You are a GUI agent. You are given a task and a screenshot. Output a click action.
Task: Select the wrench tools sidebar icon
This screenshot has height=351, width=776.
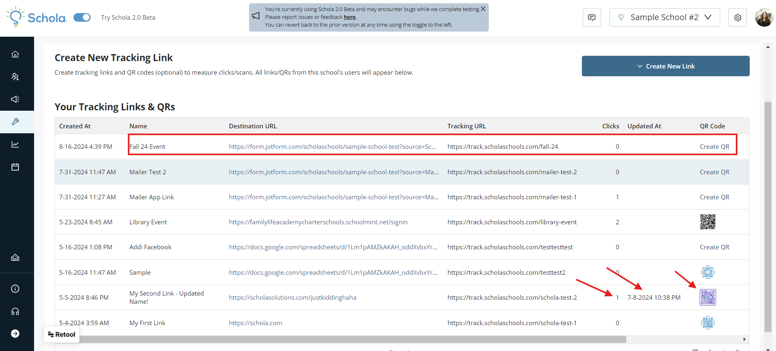tap(15, 122)
